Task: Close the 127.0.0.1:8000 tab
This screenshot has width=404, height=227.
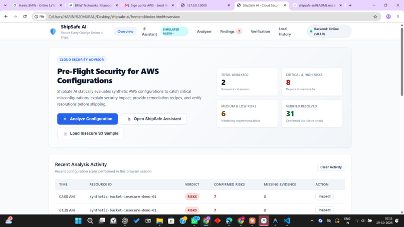Action: [229, 5]
